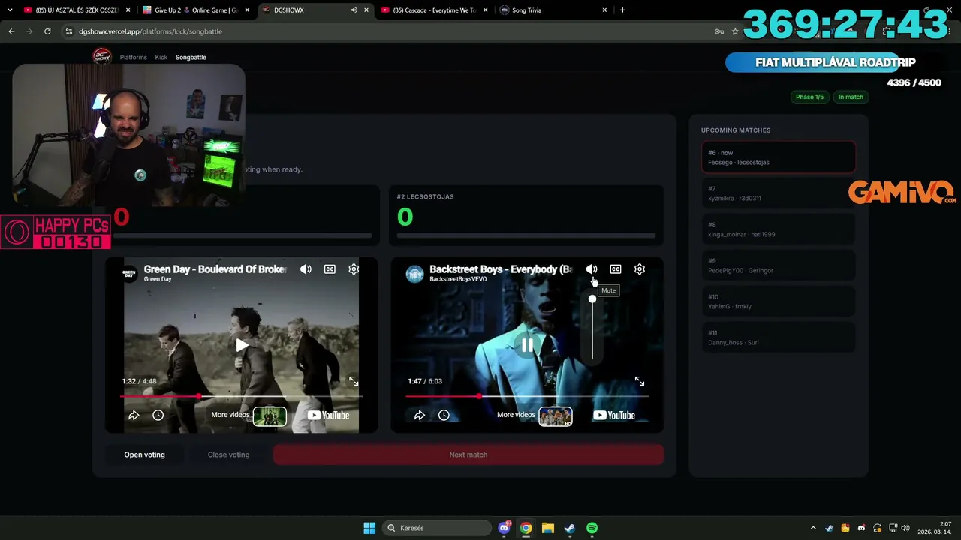Reload the current page
The width and height of the screenshot is (961, 540).
click(x=47, y=31)
